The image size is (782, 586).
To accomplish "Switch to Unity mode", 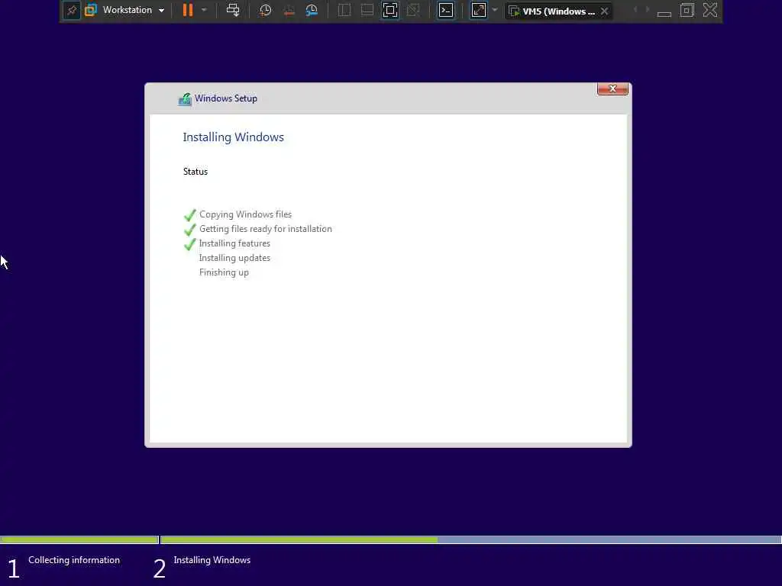I will pos(413,10).
